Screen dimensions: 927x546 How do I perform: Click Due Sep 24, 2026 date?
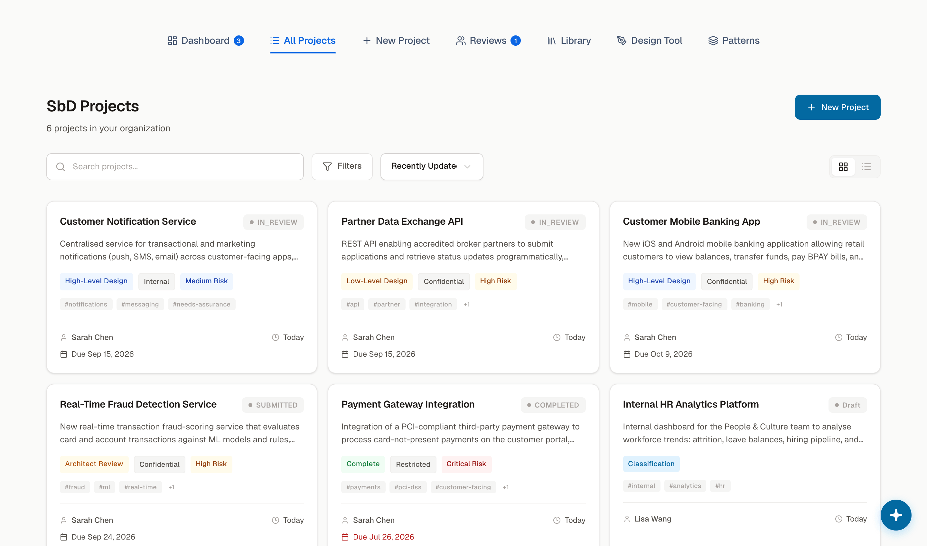pyautogui.click(x=98, y=537)
